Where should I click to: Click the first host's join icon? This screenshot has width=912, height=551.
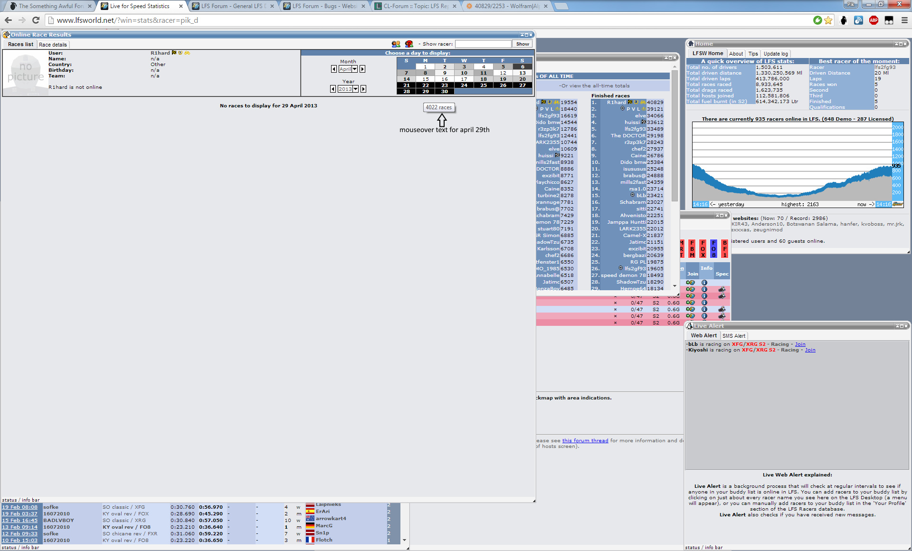[x=691, y=283]
